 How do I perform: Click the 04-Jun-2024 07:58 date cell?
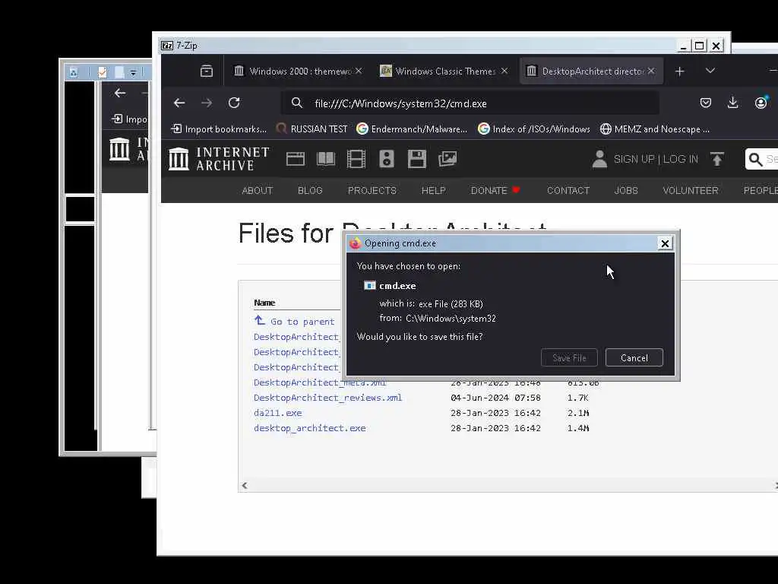pos(495,398)
